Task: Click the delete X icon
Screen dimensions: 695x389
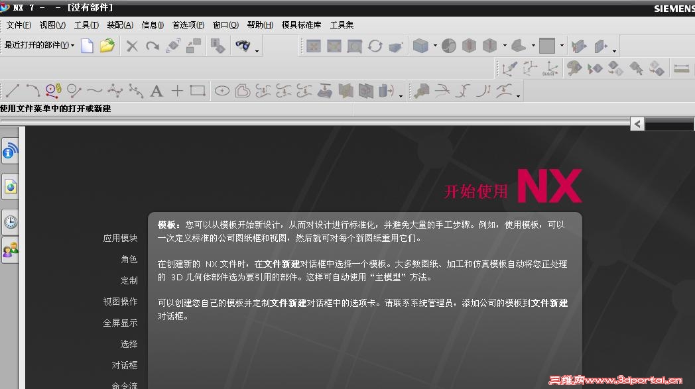Action: (x=132, y=46)
